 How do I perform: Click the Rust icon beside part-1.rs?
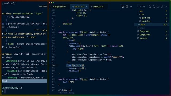[140, 18]
